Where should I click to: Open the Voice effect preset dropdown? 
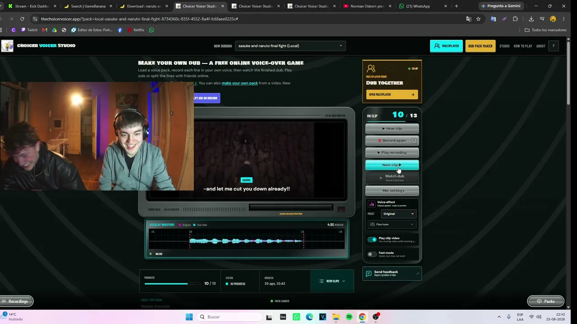coord(398,214)
